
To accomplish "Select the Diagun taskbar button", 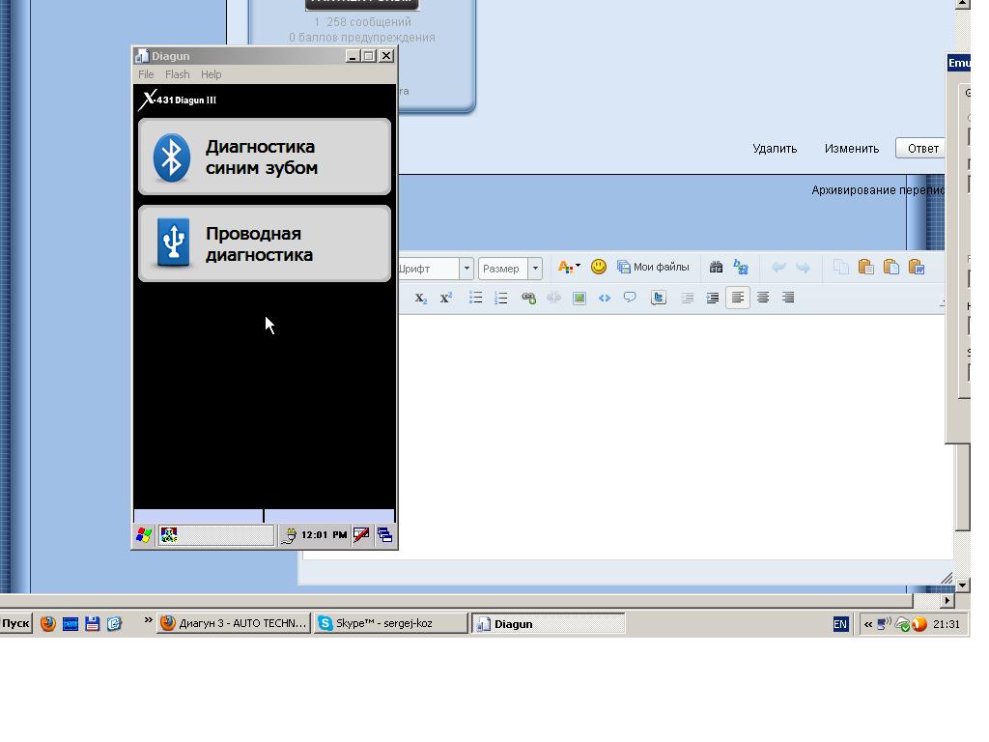I will pyautogui.click(x=549, y=623).
